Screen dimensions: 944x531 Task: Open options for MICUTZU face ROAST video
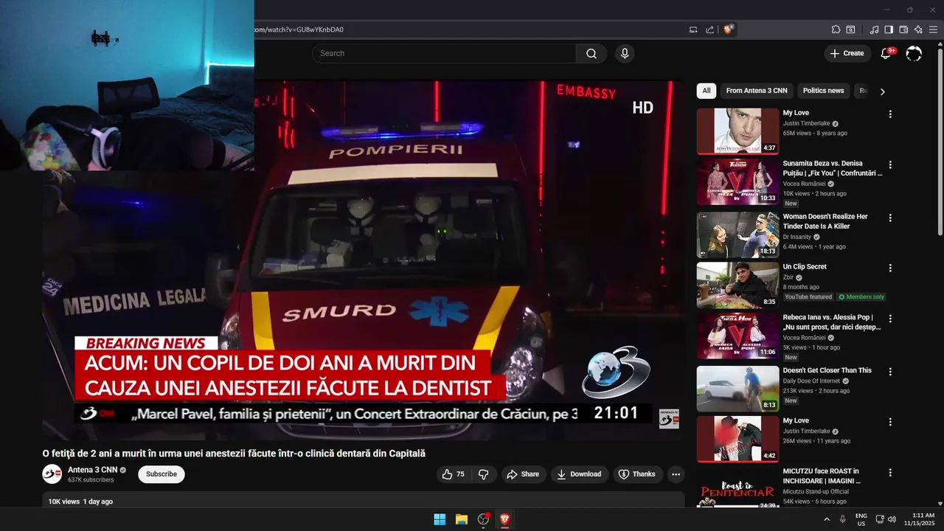click(890, 472)
